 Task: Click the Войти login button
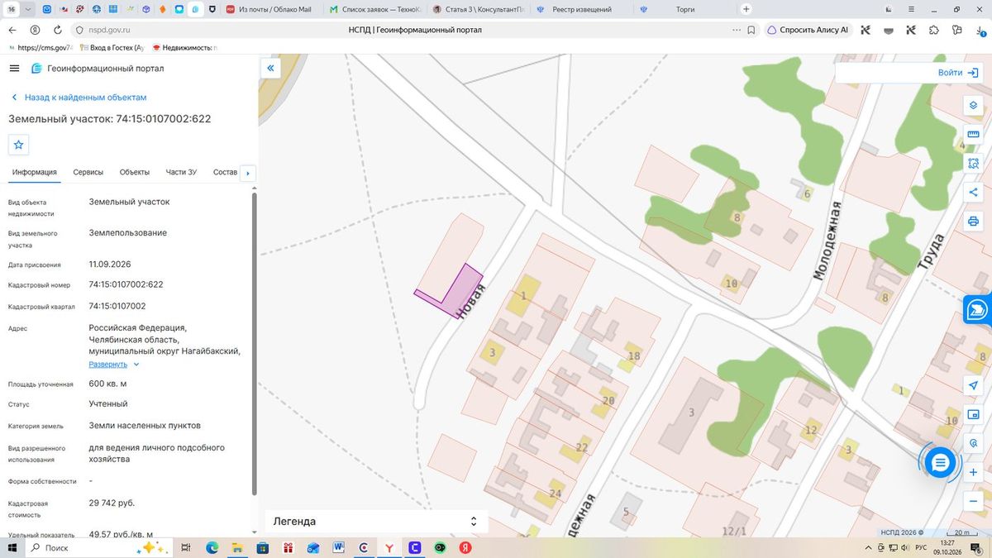pyautogui.click(x=958, y=73)
